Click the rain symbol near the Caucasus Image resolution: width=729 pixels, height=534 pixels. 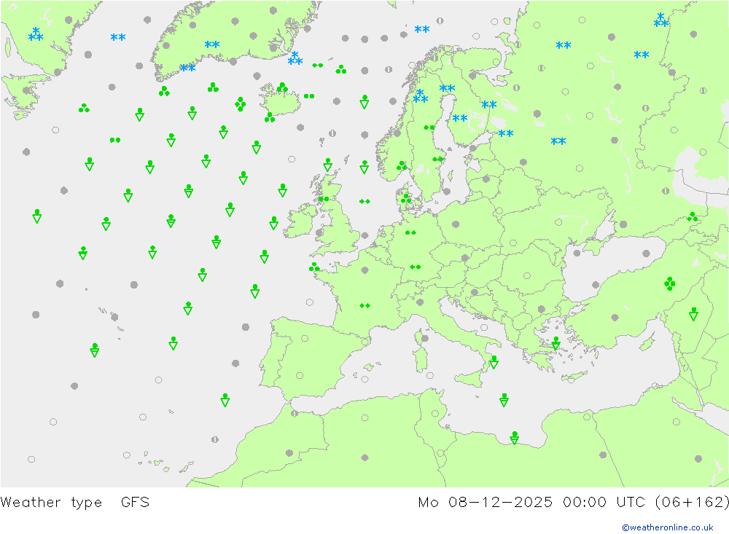coord(693,216)
